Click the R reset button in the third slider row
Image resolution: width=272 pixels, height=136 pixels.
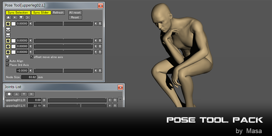click(100, 46)
